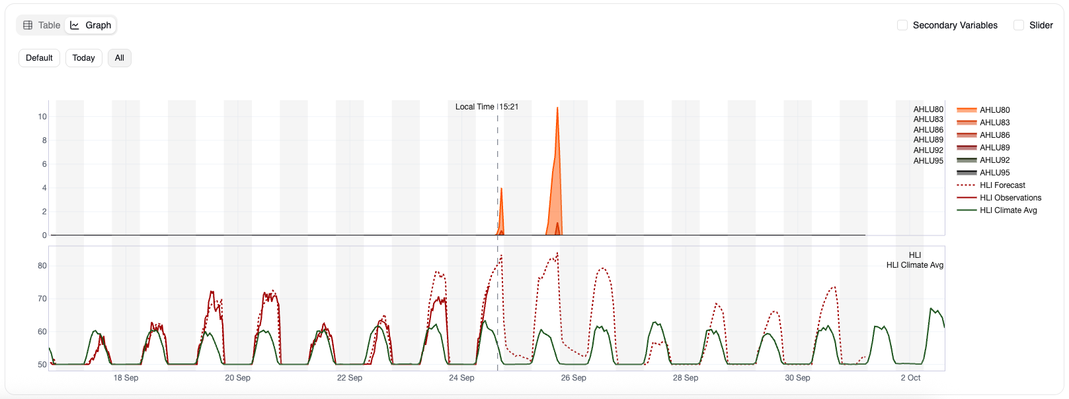Click the HLI Climate Avg label inside lower chart
The height and width of the screenshot is (399, 1069).
point(915,265)
